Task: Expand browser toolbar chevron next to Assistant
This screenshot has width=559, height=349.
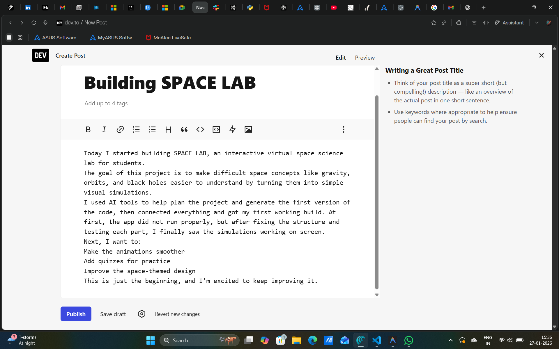Action: (x=537, y=23)
